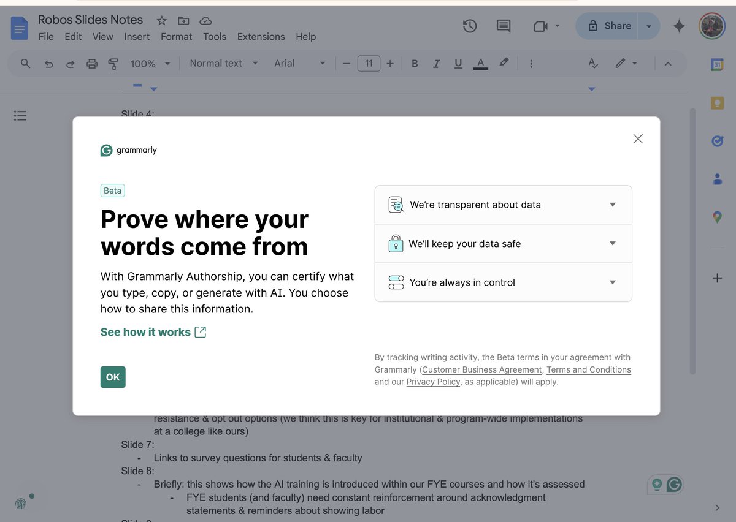Open the Google account avatar
The height and width of the screenshot is (522, 736).
point(712,26)
